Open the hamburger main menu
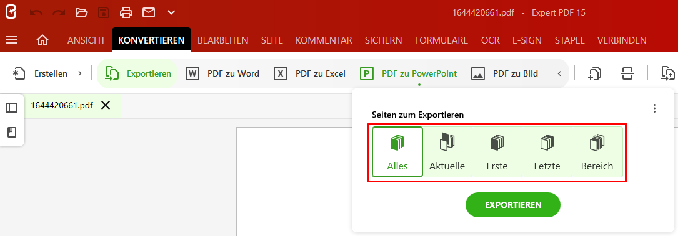This screenshot has width=678, height=236. pyautogui.click(x=11, y=40)
